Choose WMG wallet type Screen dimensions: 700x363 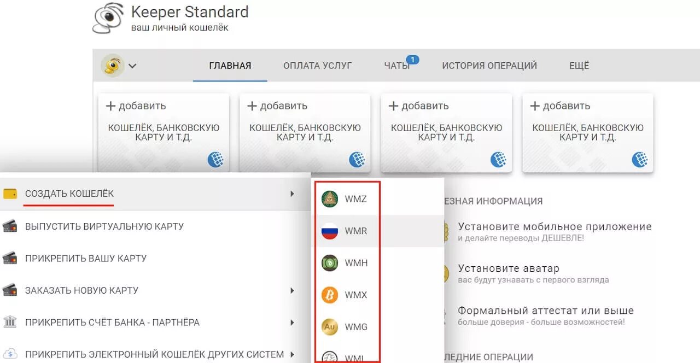point(377,327)
